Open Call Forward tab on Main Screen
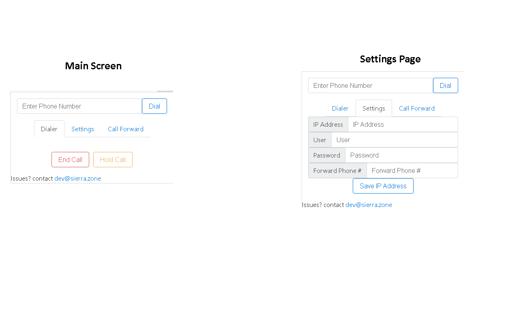Screen dimensions: 519x324 tap(126, 129)
